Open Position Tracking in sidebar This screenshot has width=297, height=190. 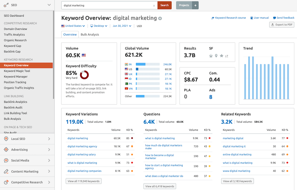click(x=15, y=82)
